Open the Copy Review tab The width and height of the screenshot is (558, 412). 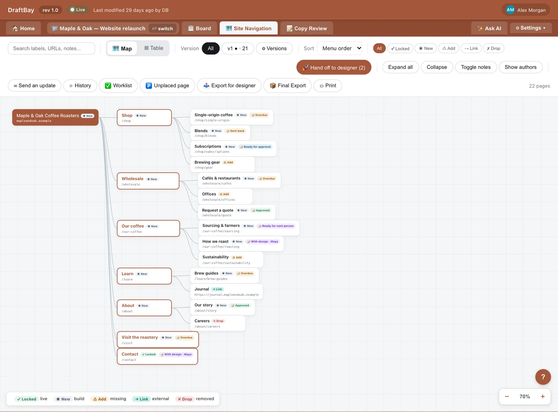pos(307,28)
